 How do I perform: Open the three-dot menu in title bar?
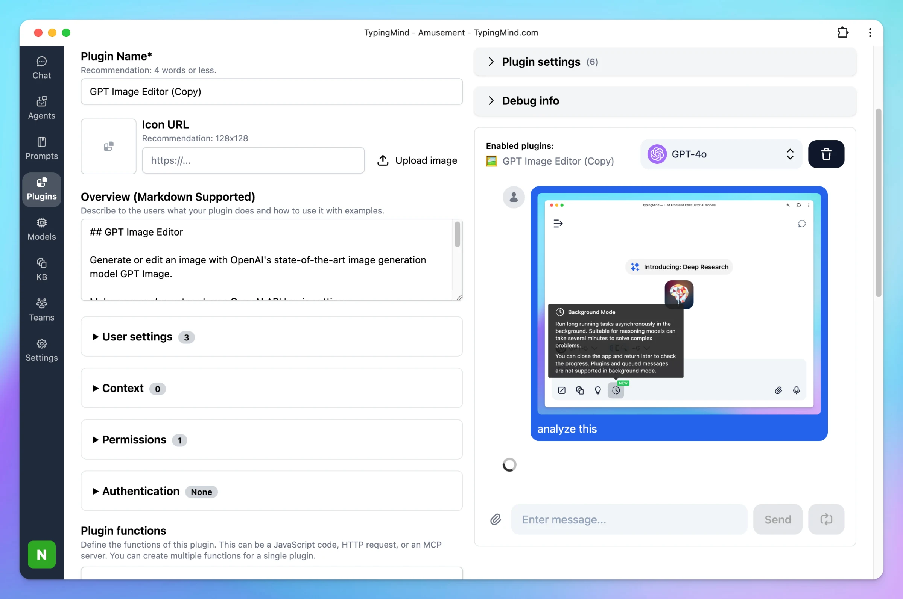click(870, 32)
